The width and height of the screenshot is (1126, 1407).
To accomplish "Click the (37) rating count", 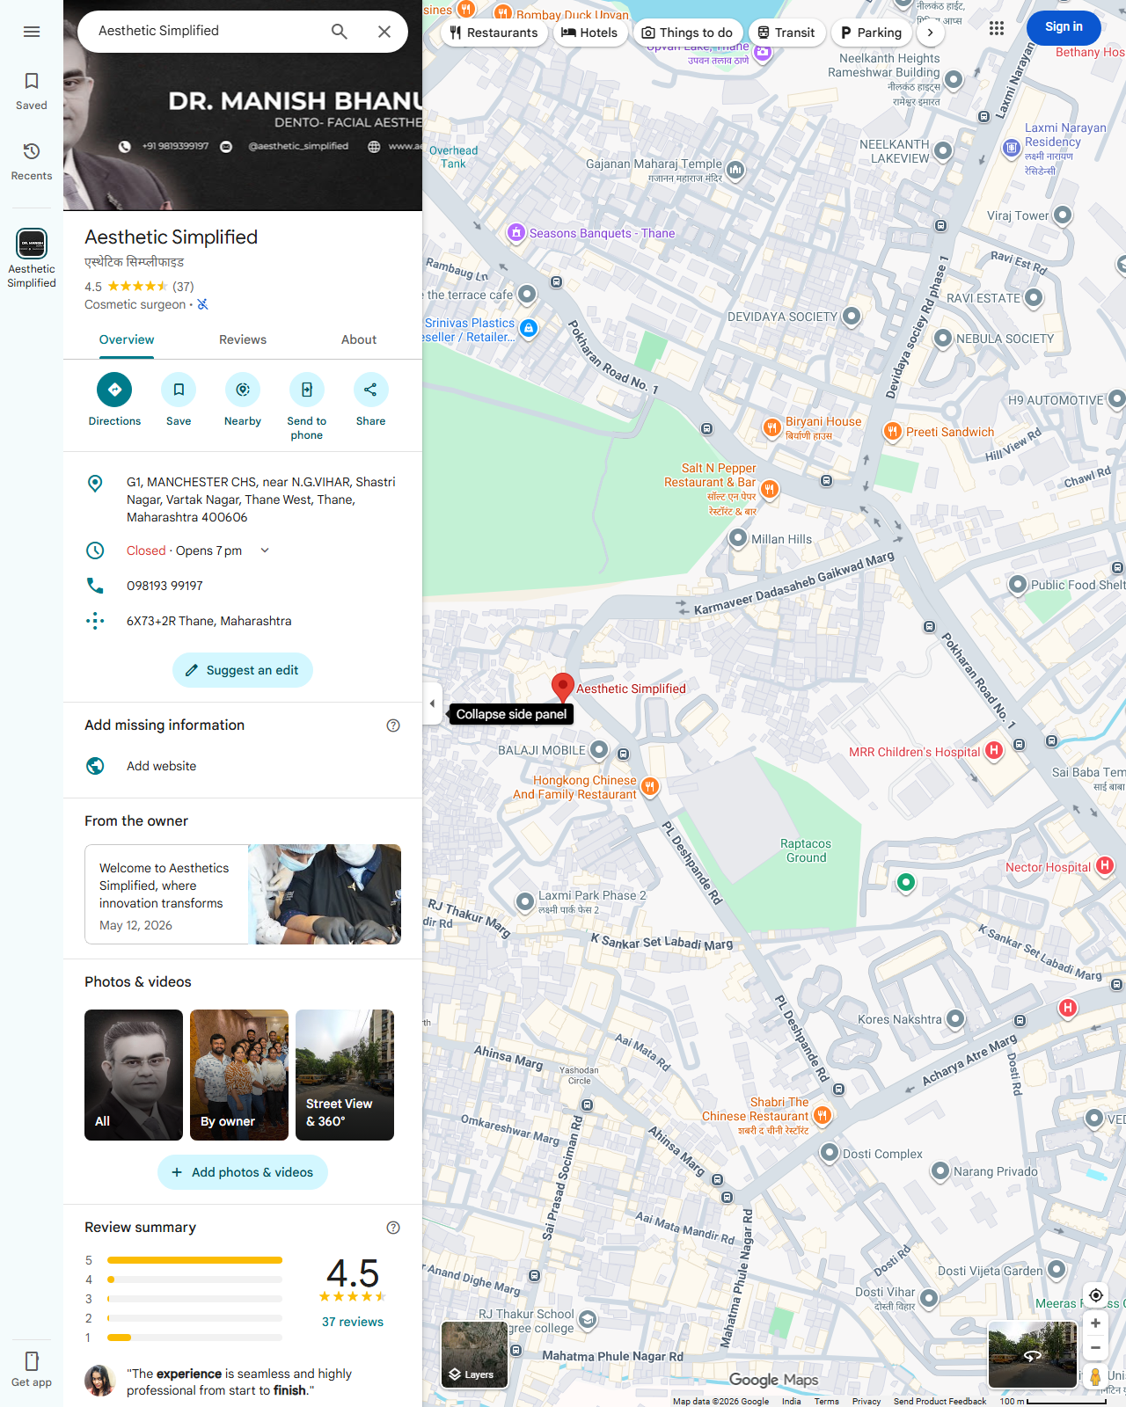I will tap(183, 287).
